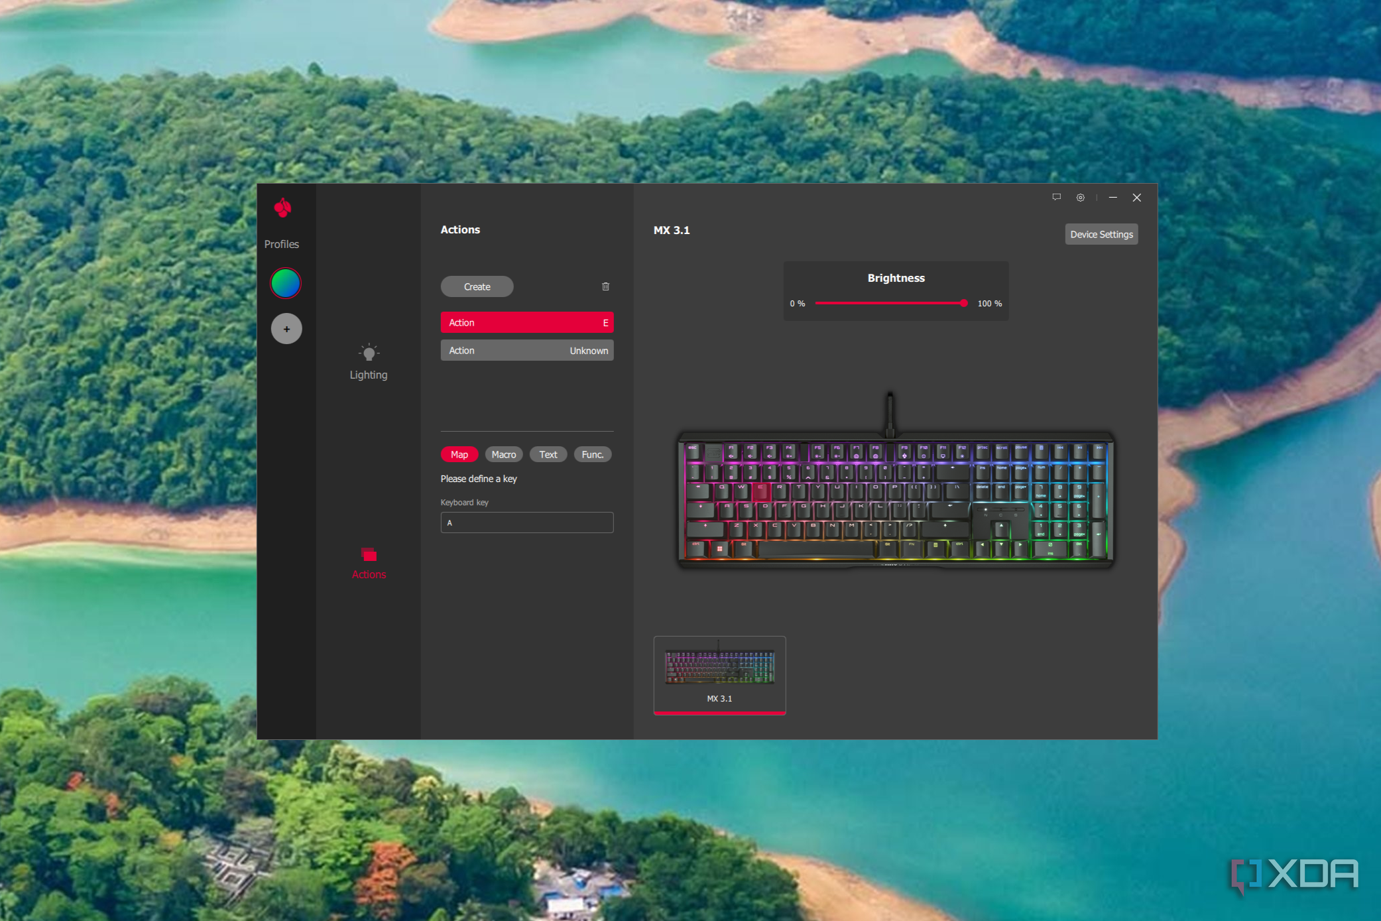
Task: Select the MX 3.1 device thumbnail
Action: pos(719,675)
